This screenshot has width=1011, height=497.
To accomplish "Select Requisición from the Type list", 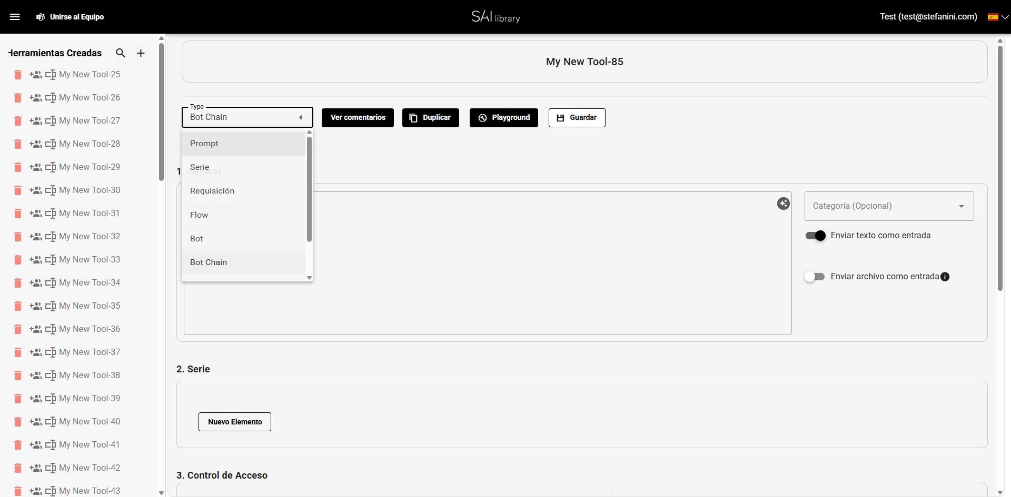I will coord(212,191).
